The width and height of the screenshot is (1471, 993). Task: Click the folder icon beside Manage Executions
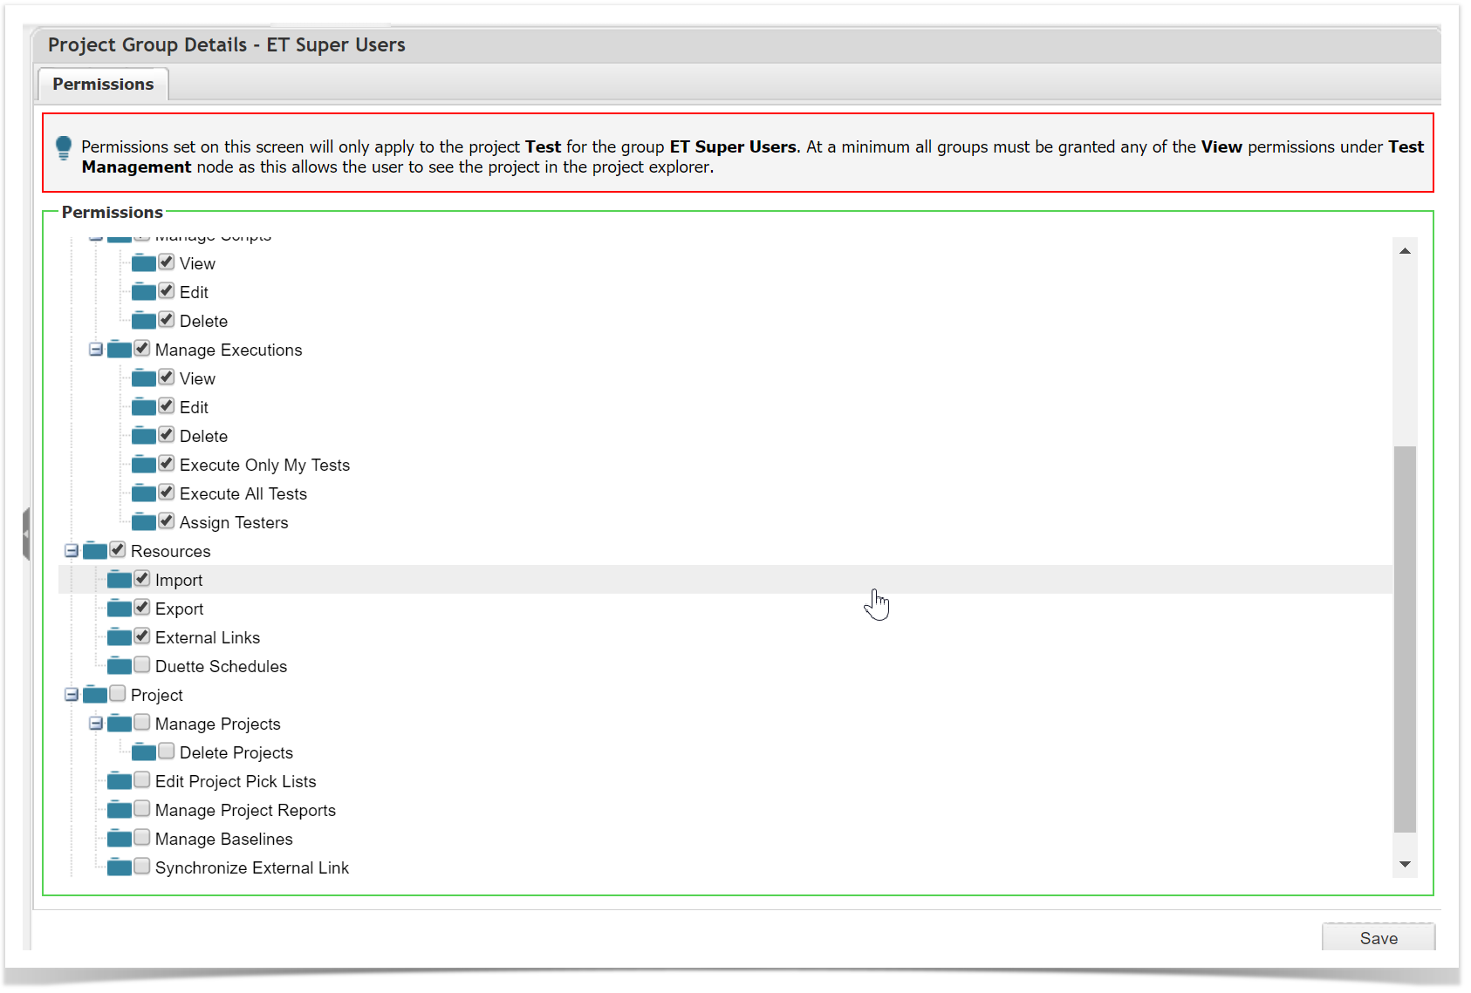point(120,350)
